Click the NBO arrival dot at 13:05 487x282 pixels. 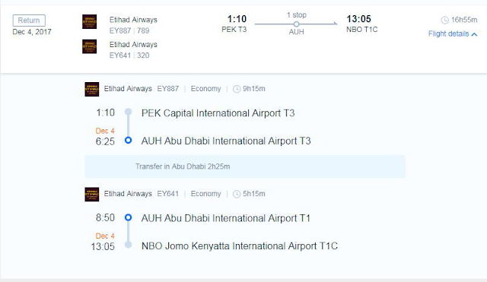pos(129,245)
